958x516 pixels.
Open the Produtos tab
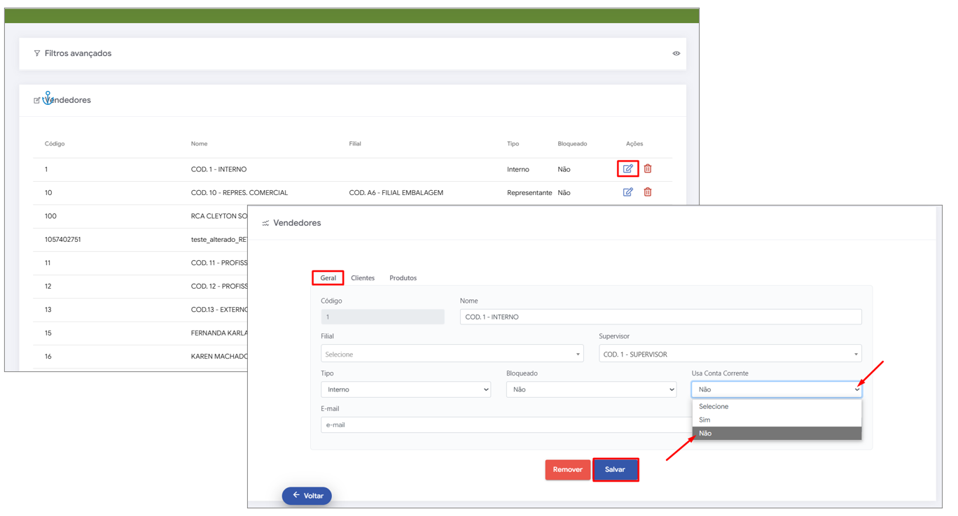coord(403,278)
